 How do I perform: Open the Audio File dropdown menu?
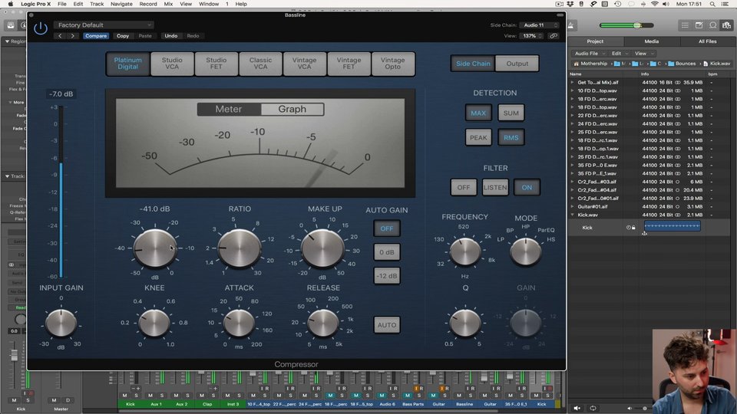pos(590,54)
